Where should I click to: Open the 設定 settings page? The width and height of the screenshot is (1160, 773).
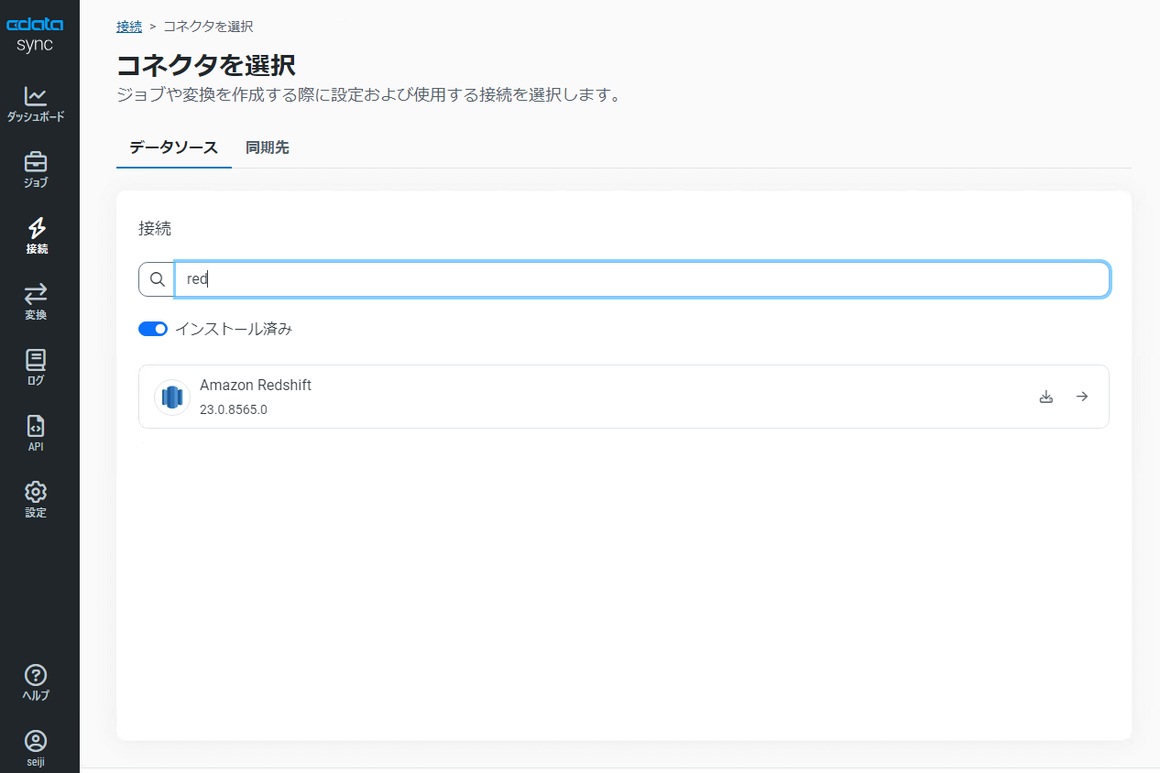click(x=36, y=500)
